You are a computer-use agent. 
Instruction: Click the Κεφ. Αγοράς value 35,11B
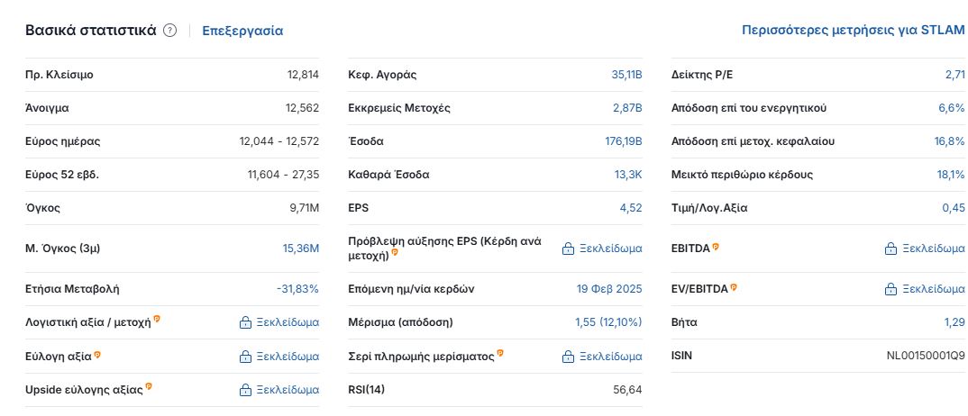point(626,75)
